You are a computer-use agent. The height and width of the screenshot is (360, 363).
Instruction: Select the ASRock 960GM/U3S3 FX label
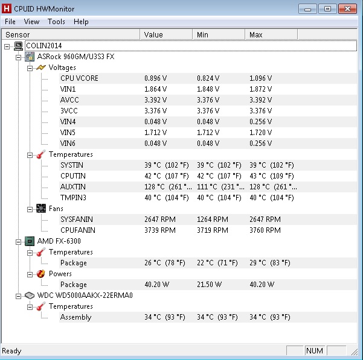tap(75, 57)
